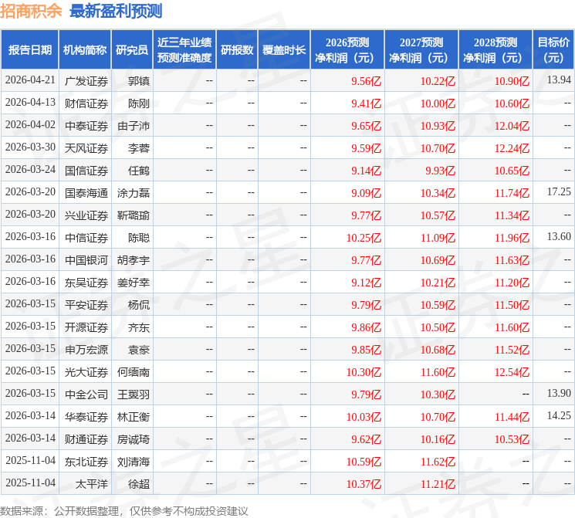
Task: Click the 中金公司 institution cell
Action: (86, 394)
